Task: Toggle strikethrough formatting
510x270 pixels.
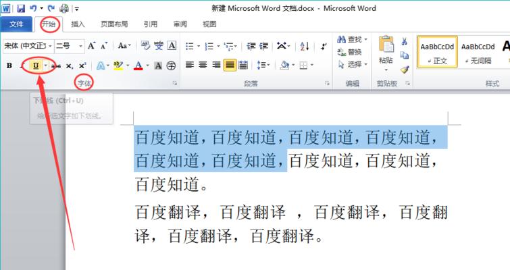Action: (56, 66)
